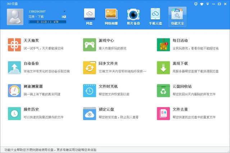Open 文件时光机 file time machine icon

pos(89,91)
